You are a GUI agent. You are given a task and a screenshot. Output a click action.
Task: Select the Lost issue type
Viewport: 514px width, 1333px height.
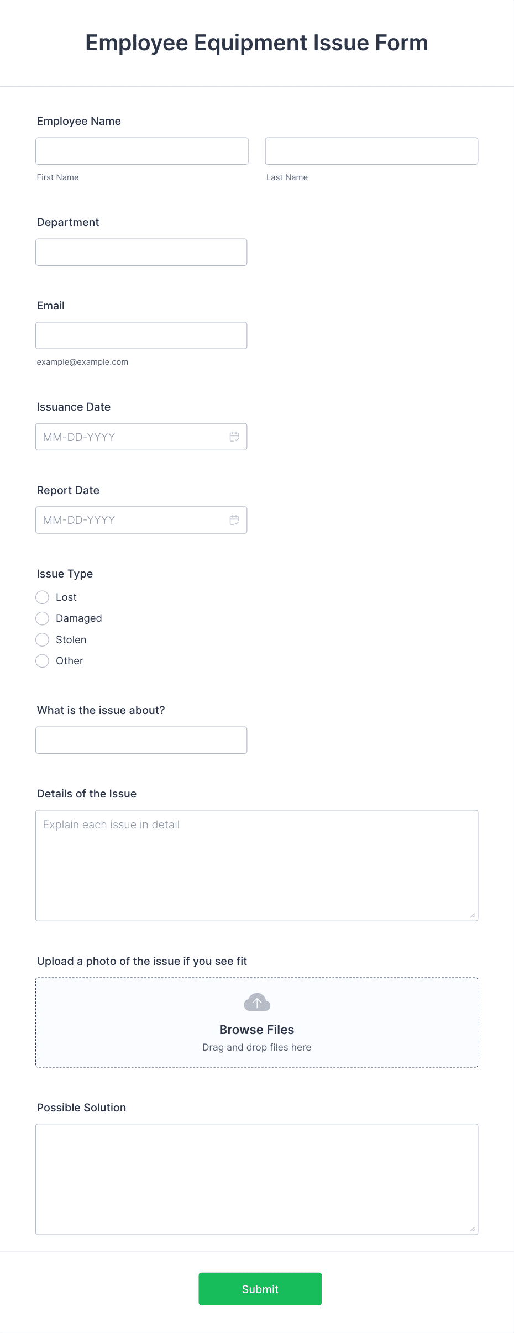coord(42,597)
